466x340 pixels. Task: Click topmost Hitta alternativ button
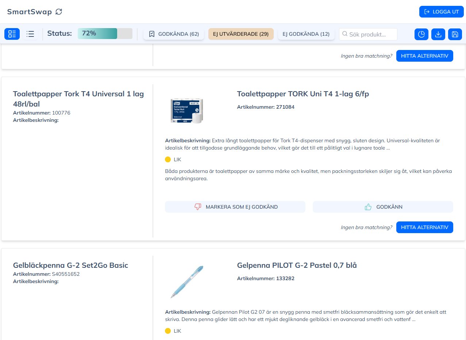point(424,56)
